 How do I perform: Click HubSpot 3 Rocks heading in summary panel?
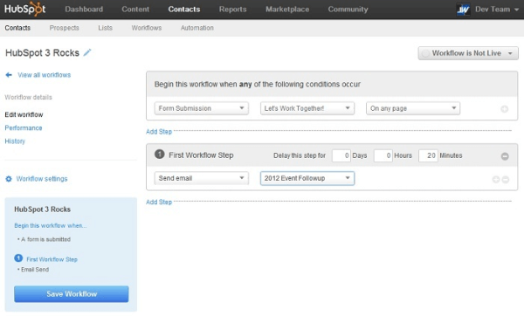(42, 210)
